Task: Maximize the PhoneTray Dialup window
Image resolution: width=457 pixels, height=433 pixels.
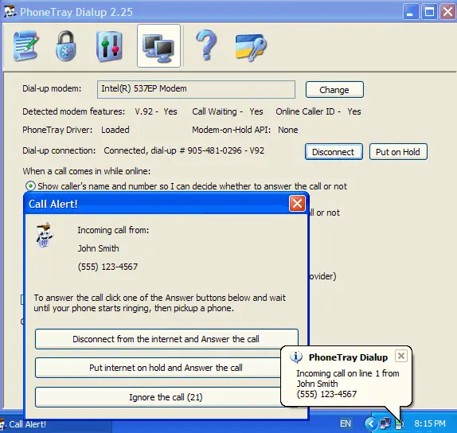Action: pyautogui.click(x=429, y=12)
